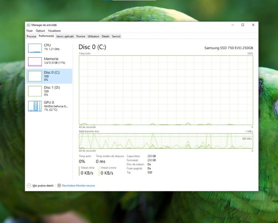The height and width of the screenshot is (223, 278).
Task: Click the Mai puține detalii chevron icon
Action: pos(29,185)
